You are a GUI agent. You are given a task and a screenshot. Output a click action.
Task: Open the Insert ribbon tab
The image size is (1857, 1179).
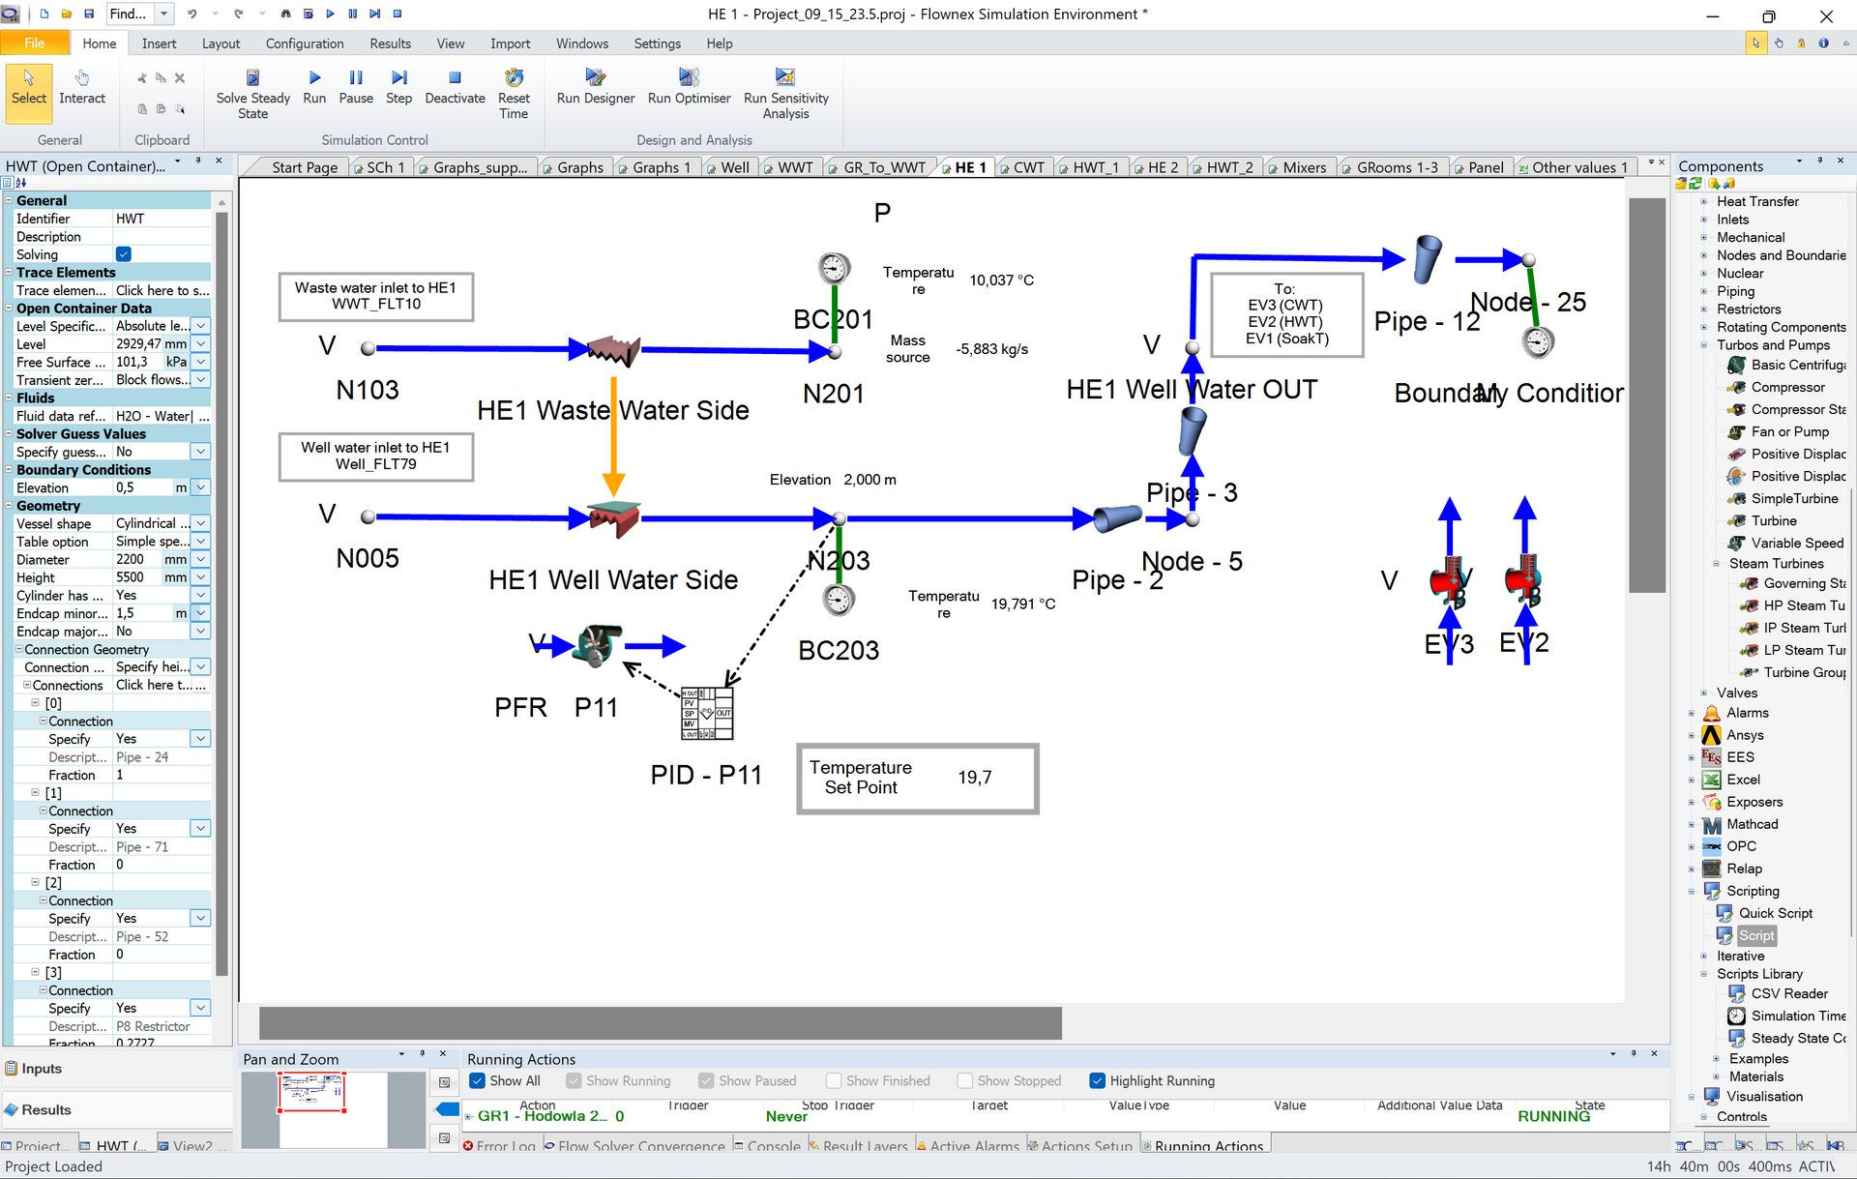click(159, 44)
